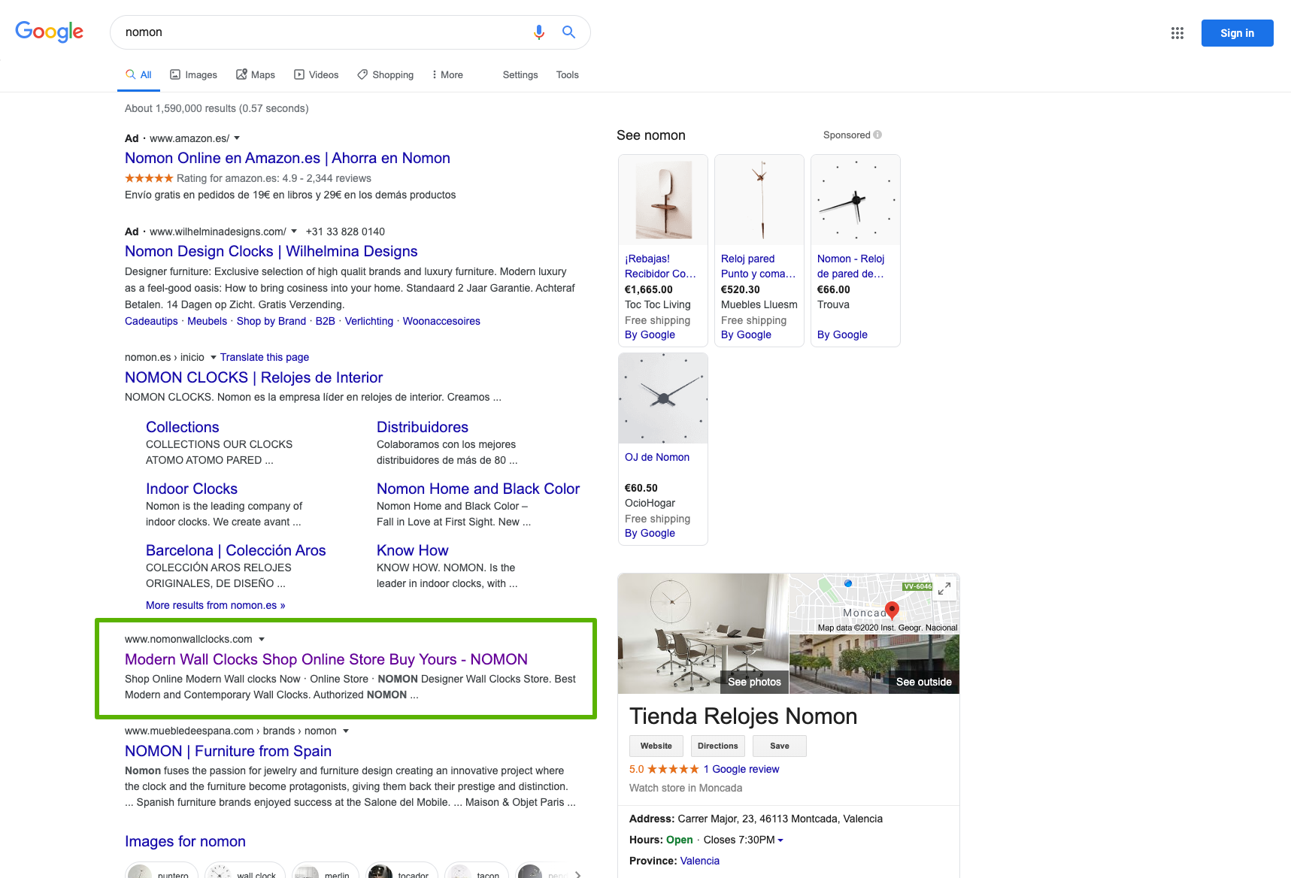Click the Google logo
1291x878 pixels.
[x=50, y=32]
